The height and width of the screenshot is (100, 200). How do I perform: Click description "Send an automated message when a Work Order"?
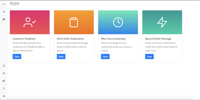click(72, 47)
